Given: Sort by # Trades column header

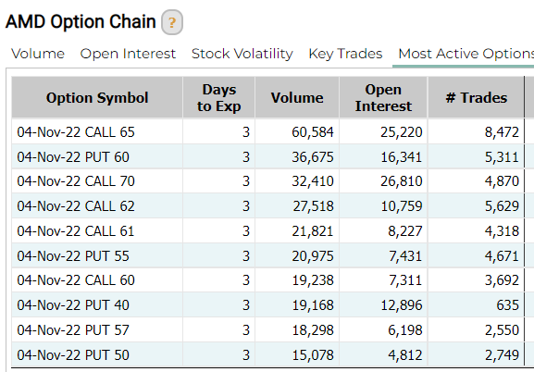Looking at the screenshot, I should pyautogui.click(x=476, y=98).
